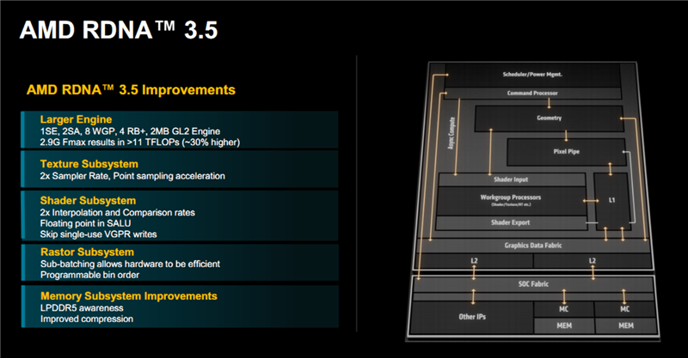Click the "Shader Export" block
The image size is (688, 358).
click(x=511, y=222)
